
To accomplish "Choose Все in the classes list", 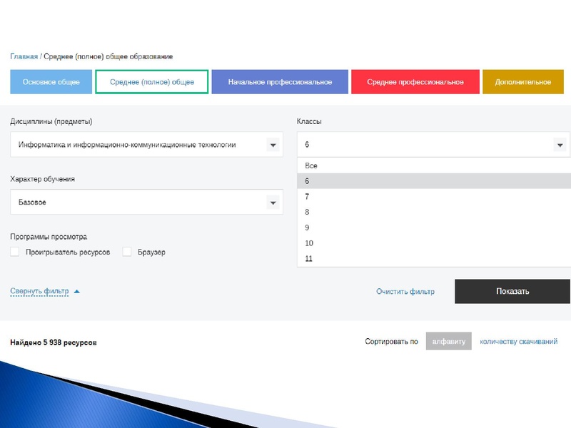I will click(311, 165).
